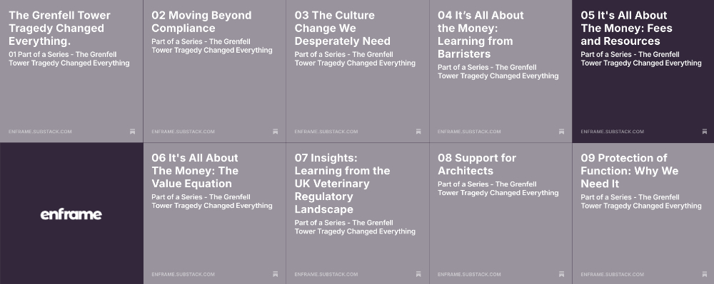The height and width of the screenshot is (284, 714).
Task: Click the Substack bookmark icon on card 01
Action: coord(132,132)
